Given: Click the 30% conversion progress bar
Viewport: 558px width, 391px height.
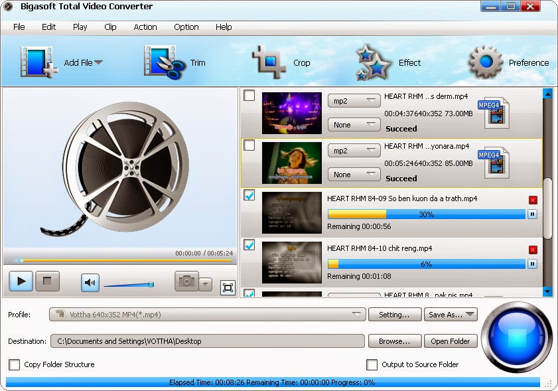Looking at the screenshot, I should click(x=427, y=214).
